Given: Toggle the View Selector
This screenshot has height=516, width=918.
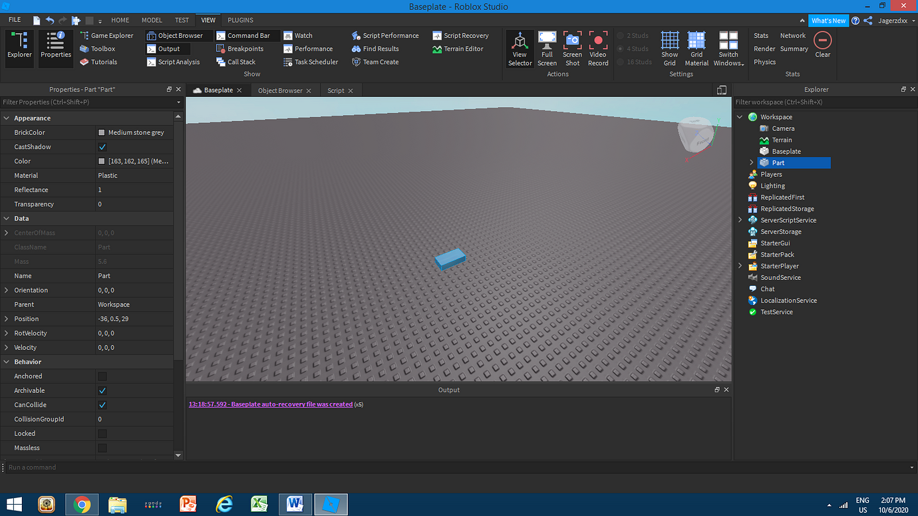Looking at the screenshot, I should point(520,49).
